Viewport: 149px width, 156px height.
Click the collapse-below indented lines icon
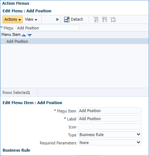pos(96,20)
